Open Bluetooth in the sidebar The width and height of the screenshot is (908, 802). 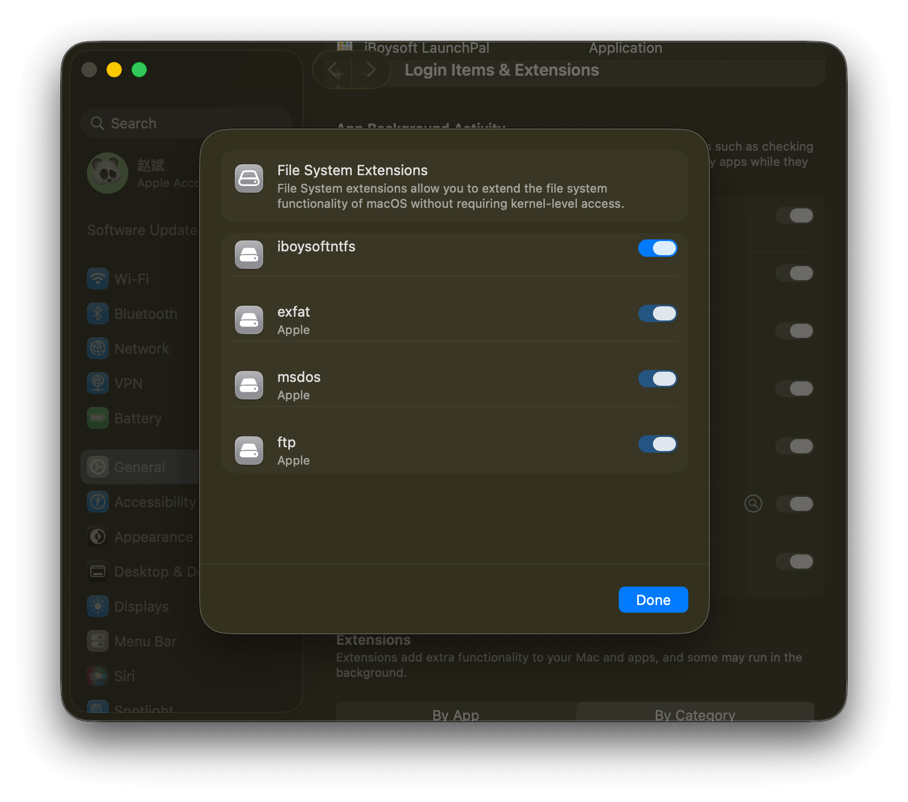coord(132,313)
